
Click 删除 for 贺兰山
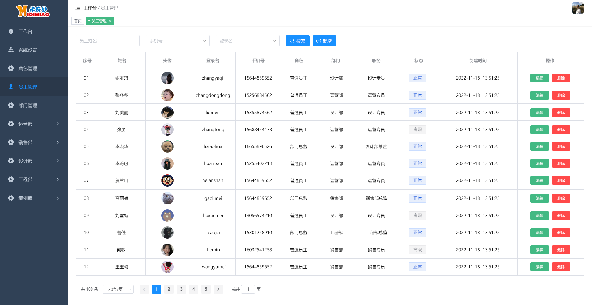coord(561,180)
